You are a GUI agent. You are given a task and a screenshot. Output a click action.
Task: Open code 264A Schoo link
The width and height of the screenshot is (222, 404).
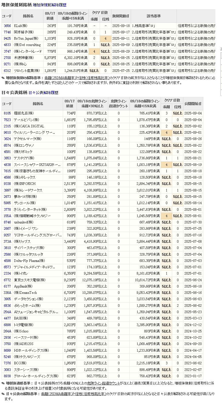point(7,331)
